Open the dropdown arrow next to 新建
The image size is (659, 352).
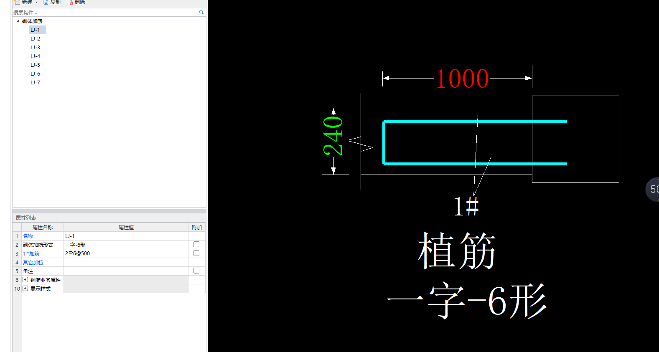(x=36, y=3)
